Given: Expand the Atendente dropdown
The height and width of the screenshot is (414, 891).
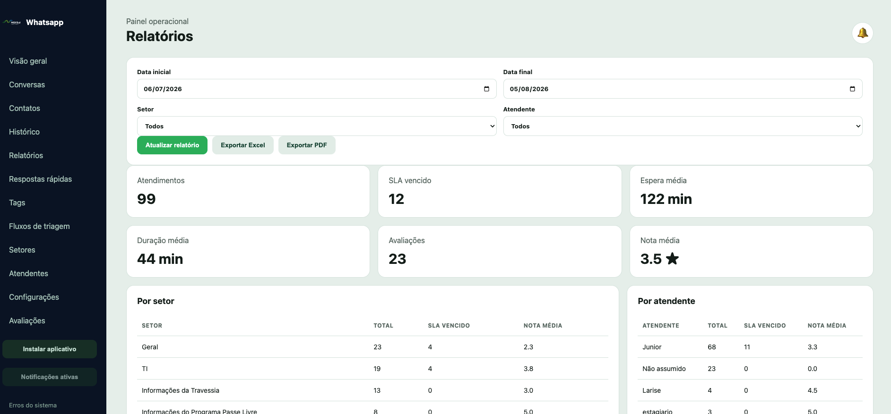Looking at the screenshot, I should coord(683,126).
